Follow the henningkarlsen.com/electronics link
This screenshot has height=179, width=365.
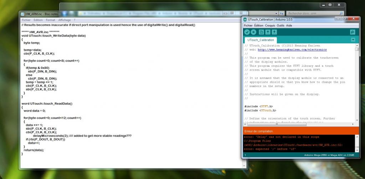pos(292,50)
